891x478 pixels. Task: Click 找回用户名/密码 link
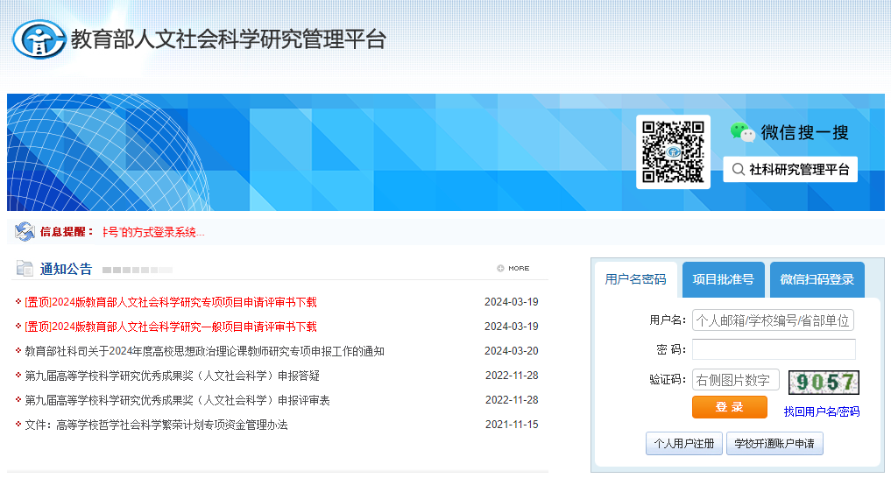click(x=821, y=411)
